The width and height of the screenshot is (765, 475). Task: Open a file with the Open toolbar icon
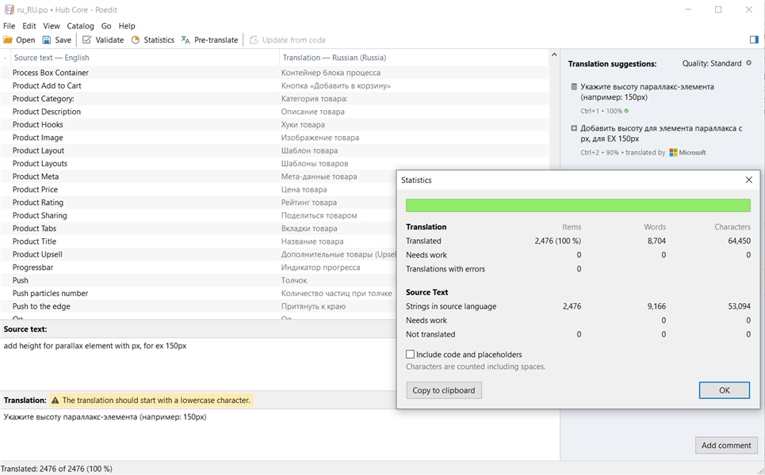click(x=19, y=40)
